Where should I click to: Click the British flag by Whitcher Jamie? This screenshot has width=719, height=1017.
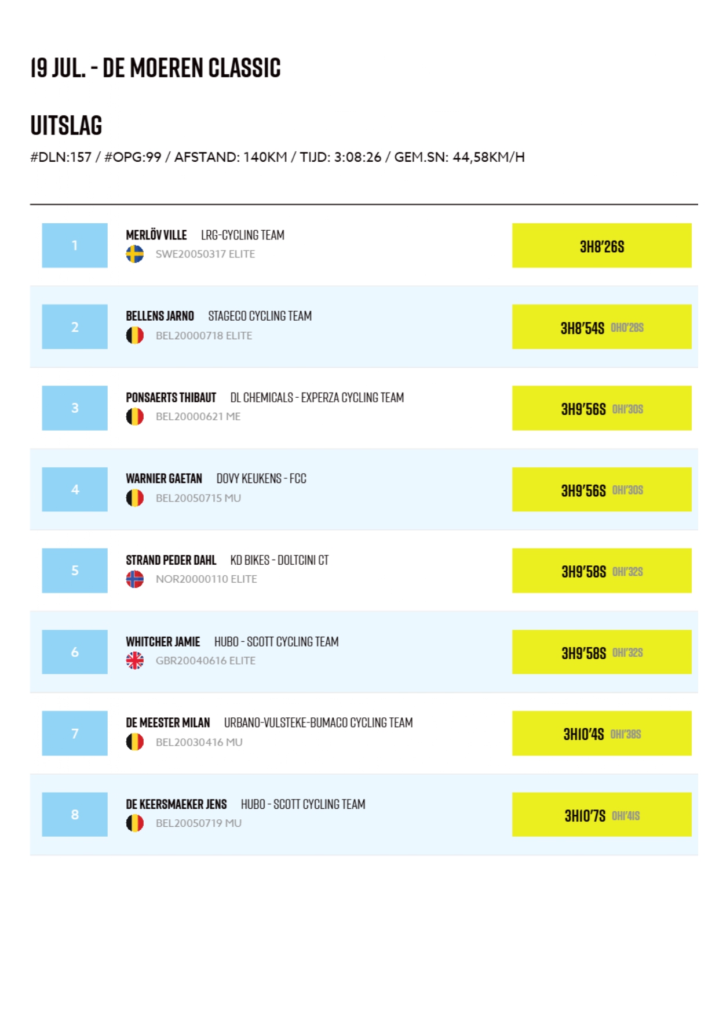click(135, 660)
